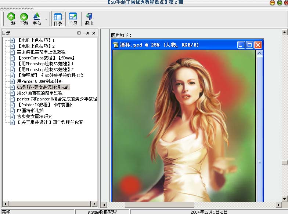
Task: Open 【电脑上色技巧】1 in the tree
Action: click(x=36, y=40)
